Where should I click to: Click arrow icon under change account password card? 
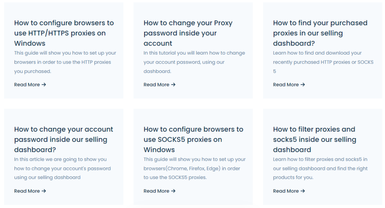point(44,191)
